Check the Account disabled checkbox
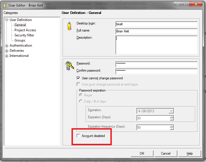206x162 pixels. pyautogui.click(x=78, y=136)
